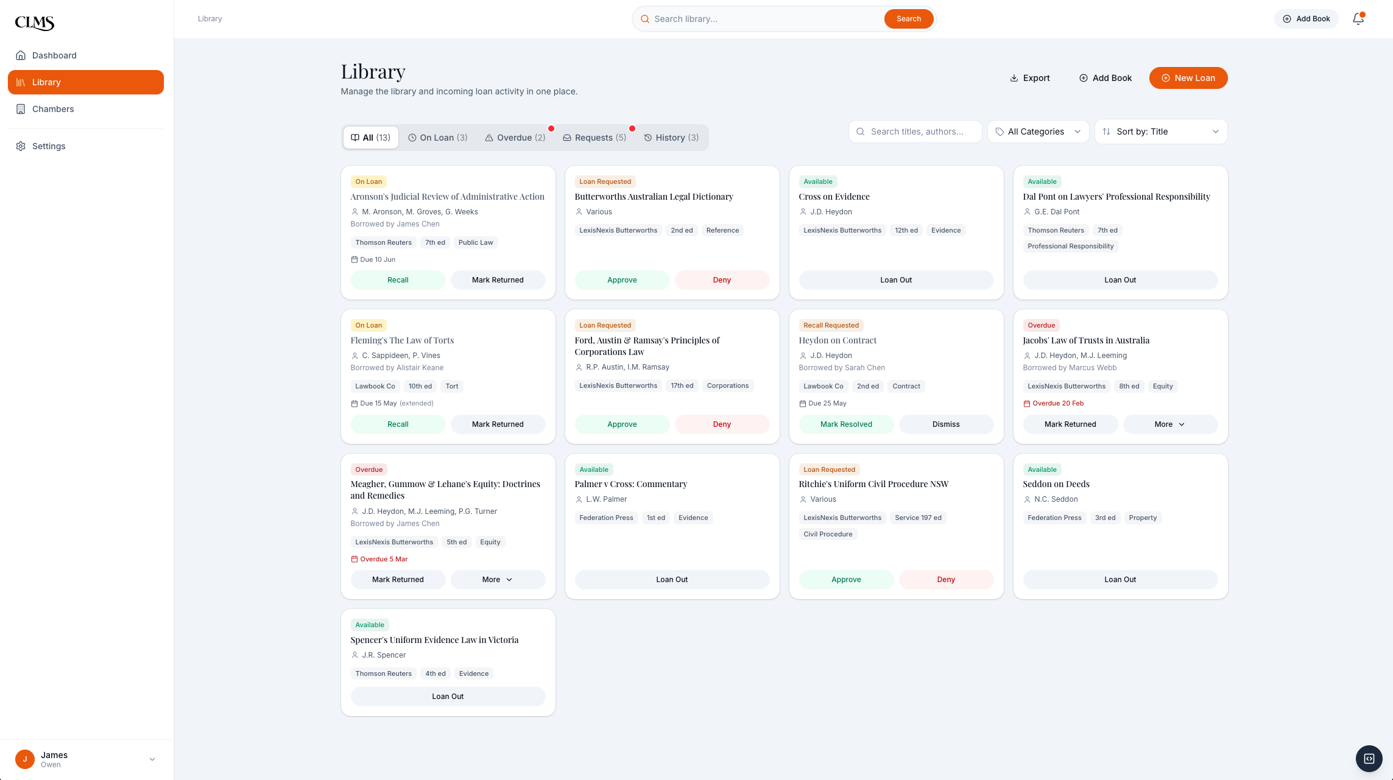Screen dimensions: 1393x780
Task: Deny Ford, Austin & Ramsay's loan request
Action: (722, 424)
